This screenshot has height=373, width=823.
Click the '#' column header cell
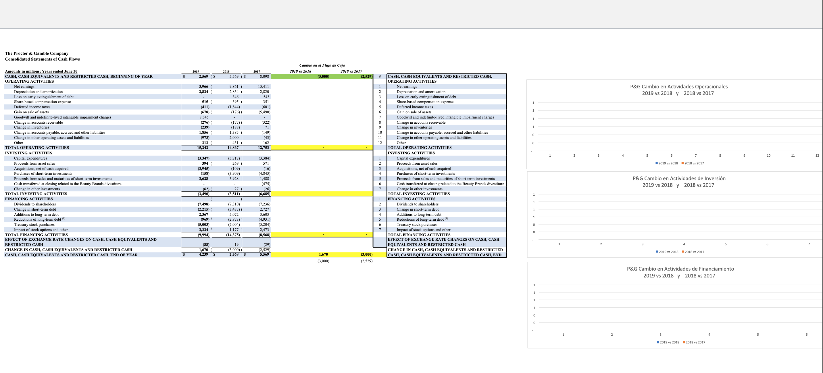380,77
